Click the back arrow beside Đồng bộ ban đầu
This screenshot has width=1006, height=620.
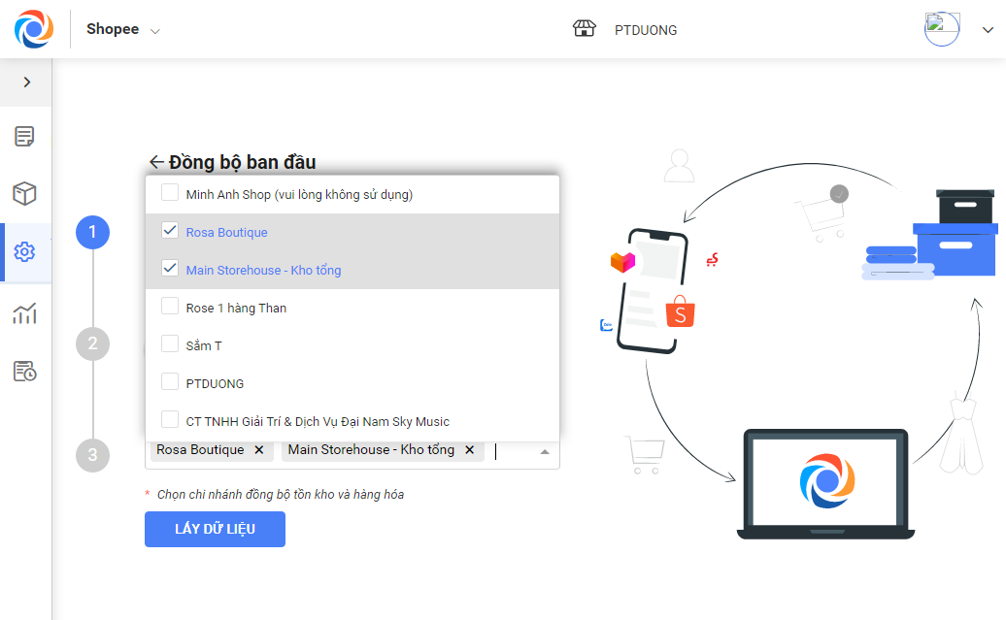click(156, 162)
